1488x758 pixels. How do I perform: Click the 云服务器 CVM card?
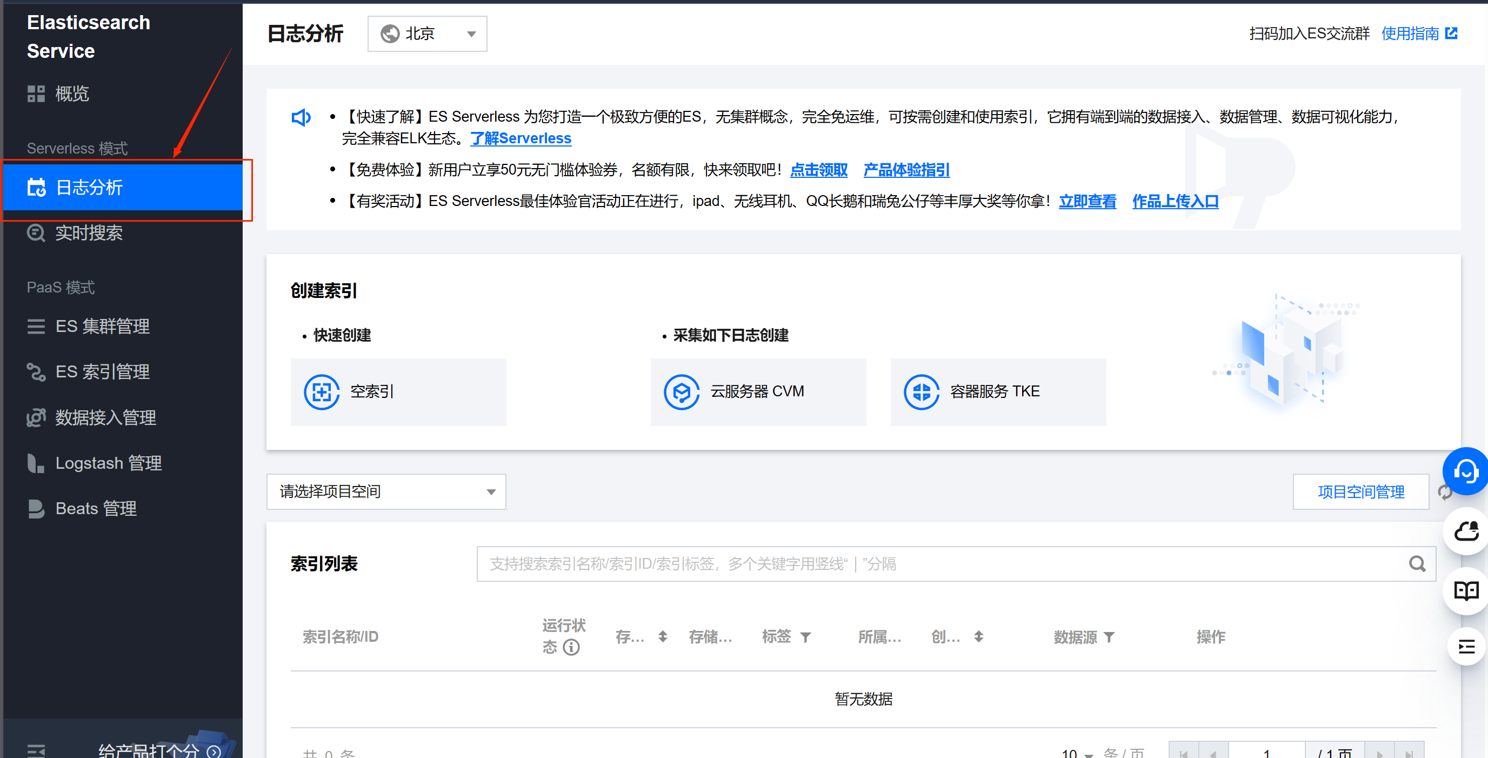(757, 392)
